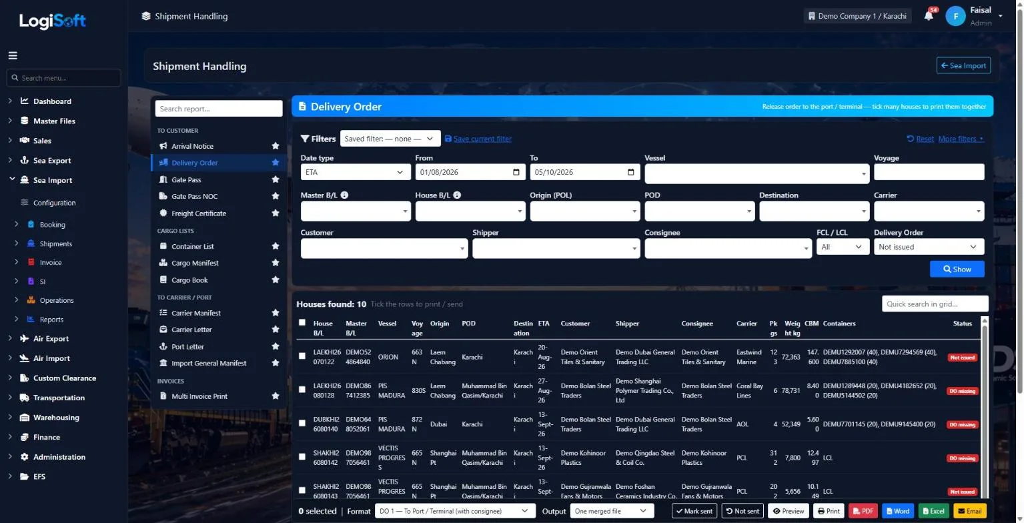
Task: Open the notifications bell icon
Action: 929,15
